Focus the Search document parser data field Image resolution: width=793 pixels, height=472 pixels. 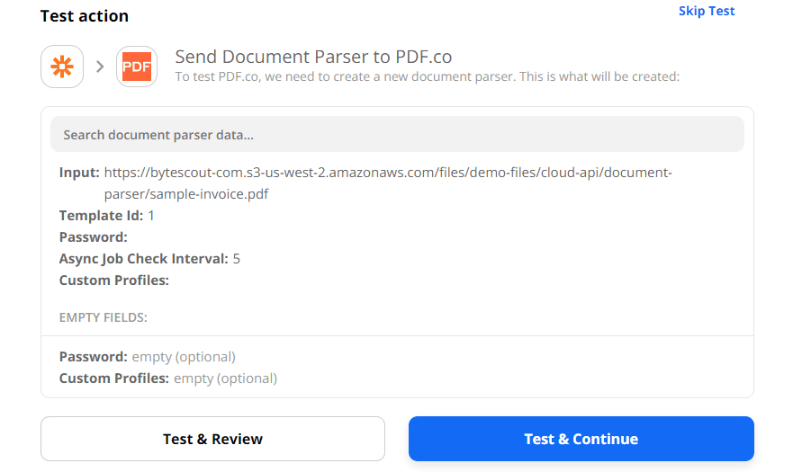click(397, 135)
